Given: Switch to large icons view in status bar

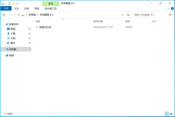Looking at the screenshot, I should click(x=172, y=114).
